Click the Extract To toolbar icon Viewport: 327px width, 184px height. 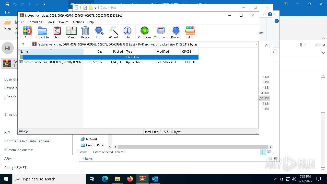(x=42, y=32)
